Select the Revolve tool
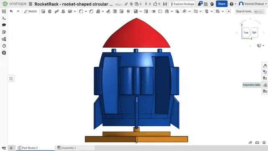The height and width of the screenshot is (151, 268). point(50,11)
